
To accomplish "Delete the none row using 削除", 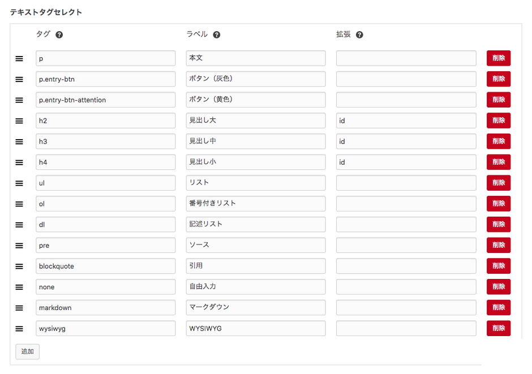I will (x=498, y=286).
